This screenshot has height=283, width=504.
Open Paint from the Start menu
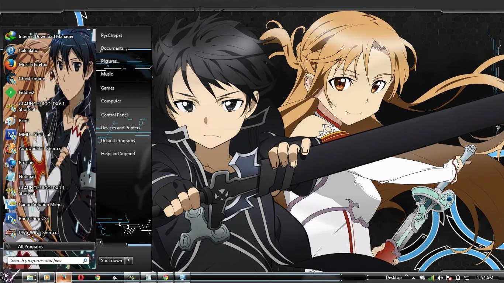tap(49, 120)
